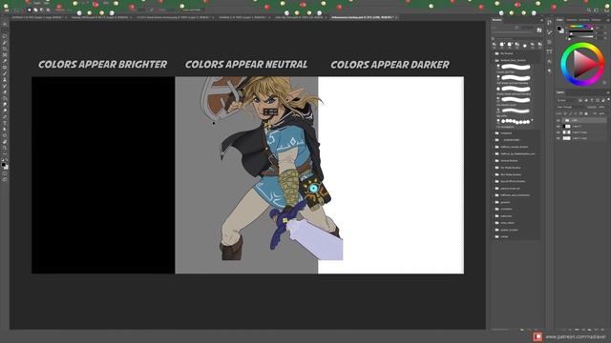
Task: Hide the layer with black-and-white thumbnail
Action: point(558,127)
